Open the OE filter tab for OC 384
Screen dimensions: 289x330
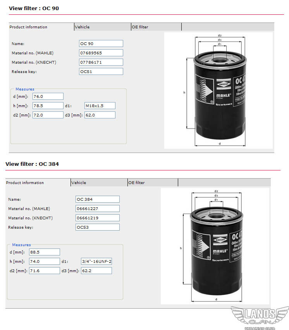coord(152,183)
